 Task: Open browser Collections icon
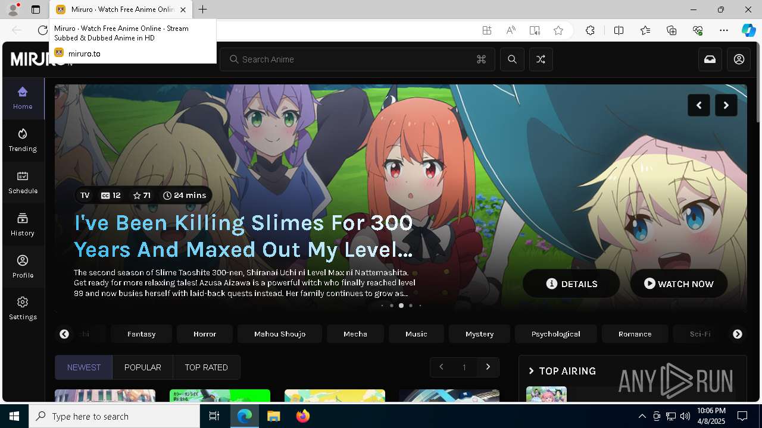point(672,30)
